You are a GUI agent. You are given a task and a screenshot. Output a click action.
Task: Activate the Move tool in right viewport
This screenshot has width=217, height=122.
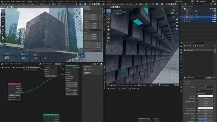pos(108,19)
